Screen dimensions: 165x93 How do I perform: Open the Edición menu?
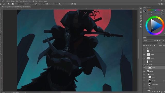tap(8, 1)
